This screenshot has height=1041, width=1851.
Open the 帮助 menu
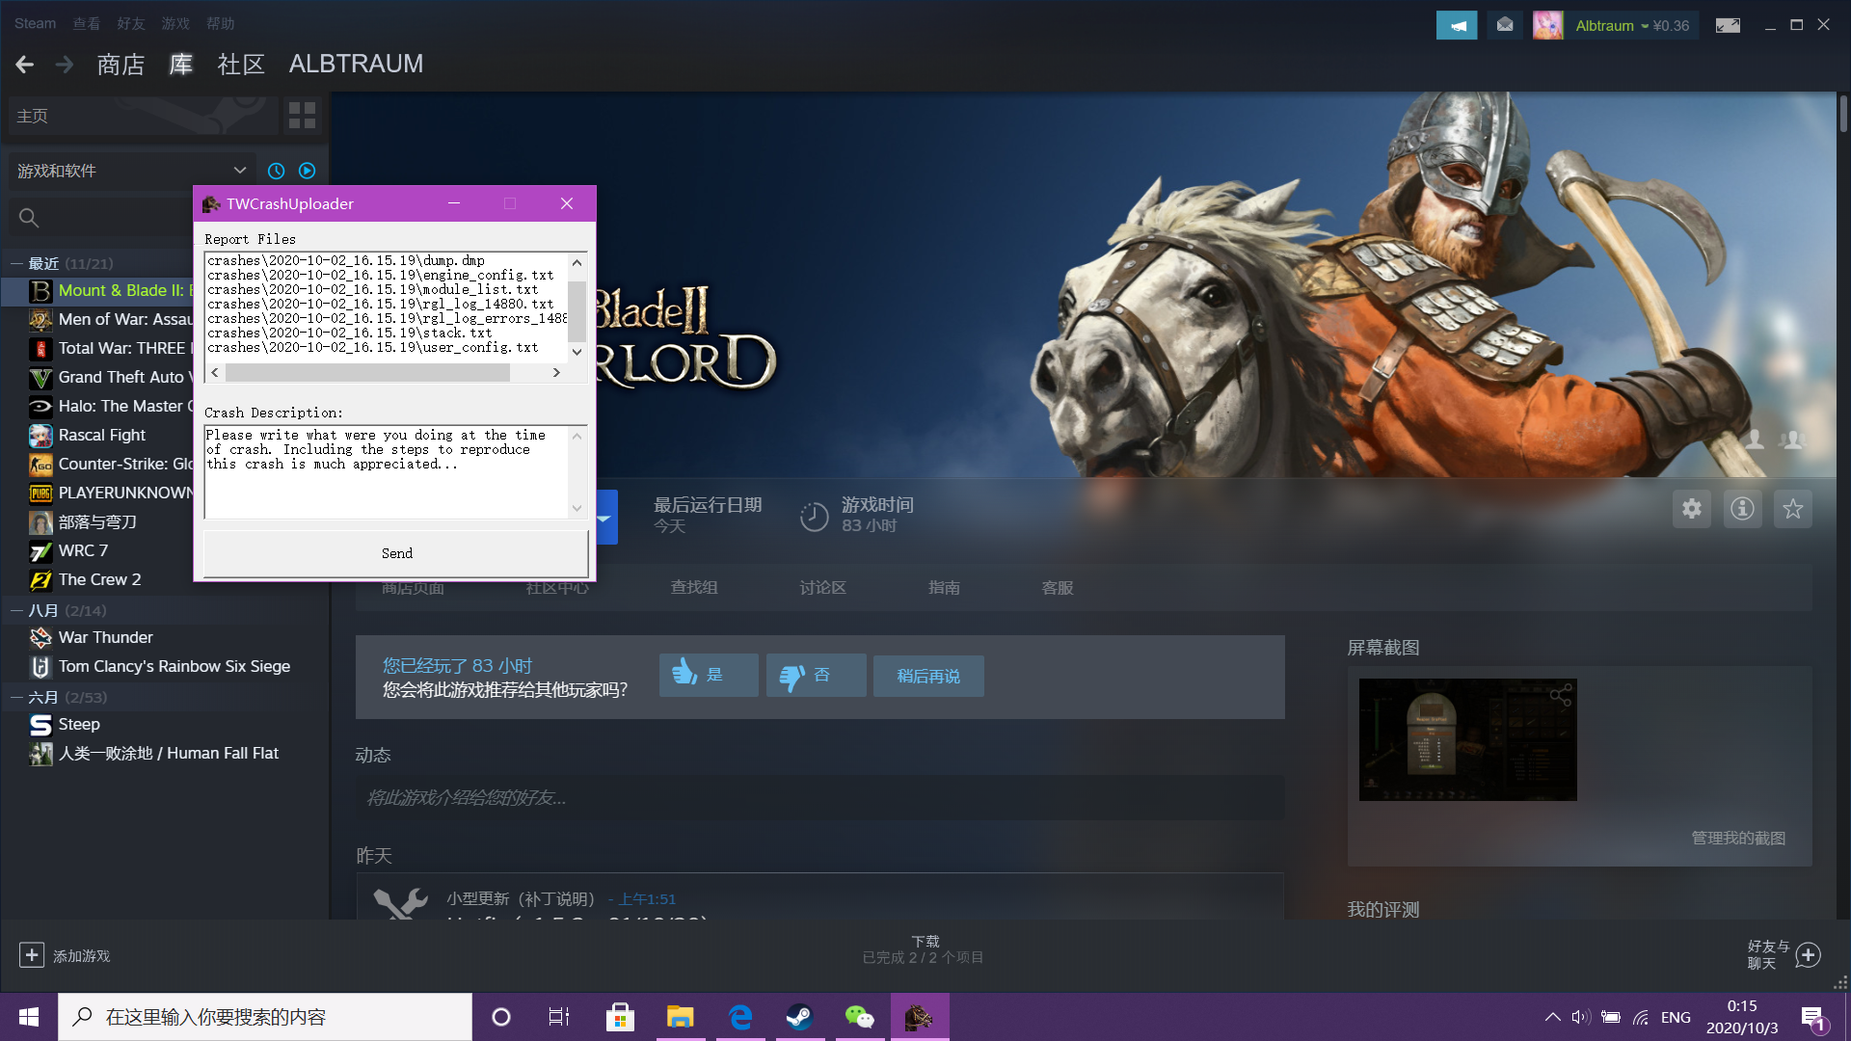(220, 23)
